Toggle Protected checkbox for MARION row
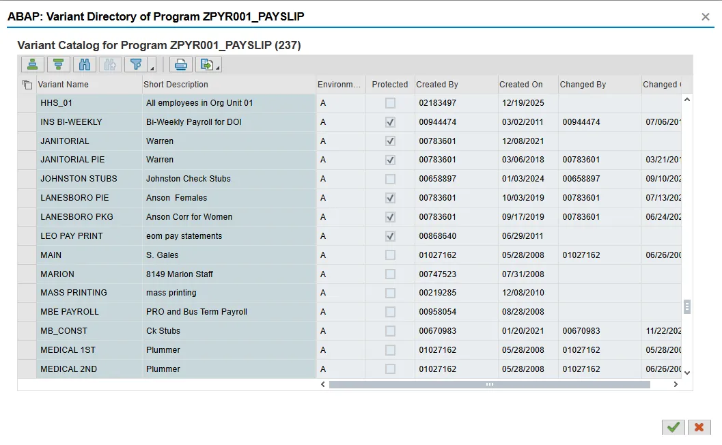Viewport: 722px width, 445px height. 390,274
